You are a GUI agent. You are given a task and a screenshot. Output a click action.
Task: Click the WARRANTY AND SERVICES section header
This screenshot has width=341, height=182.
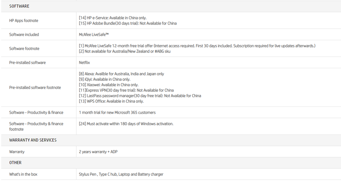[33, 140]
